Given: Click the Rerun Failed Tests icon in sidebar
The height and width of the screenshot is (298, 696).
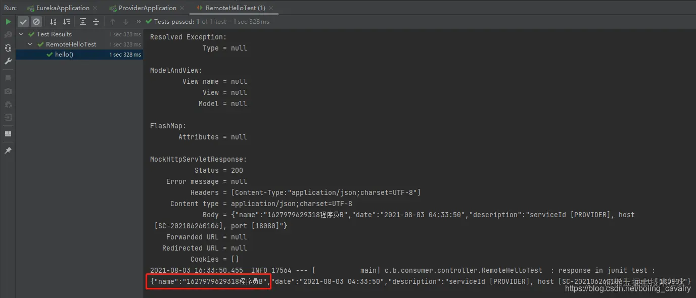Looking at the screenshot, I should pos(8,35).
